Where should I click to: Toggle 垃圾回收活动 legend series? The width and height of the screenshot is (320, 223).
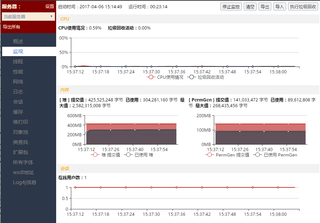206,77
